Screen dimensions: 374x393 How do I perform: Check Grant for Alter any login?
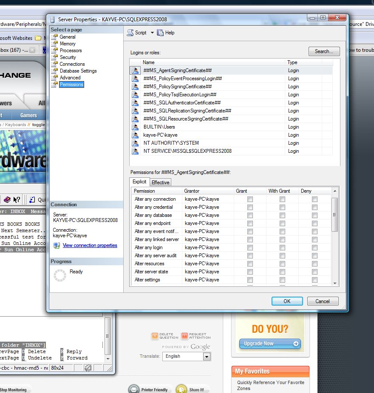250,247
